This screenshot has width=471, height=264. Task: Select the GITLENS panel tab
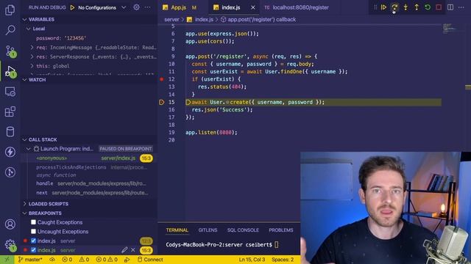coord(208,230)
